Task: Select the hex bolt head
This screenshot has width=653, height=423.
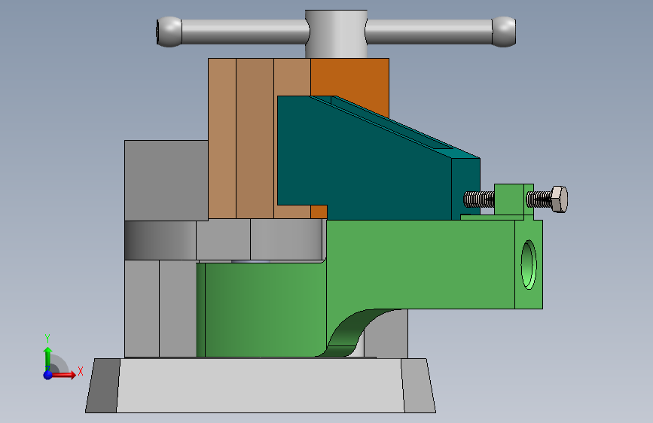Action: point(560,199)
